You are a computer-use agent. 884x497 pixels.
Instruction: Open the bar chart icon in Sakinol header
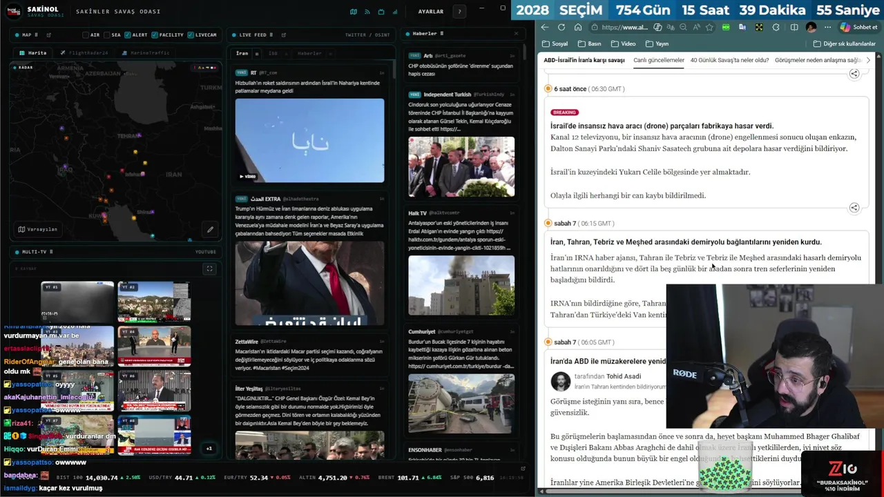click(x=395, y=12)
